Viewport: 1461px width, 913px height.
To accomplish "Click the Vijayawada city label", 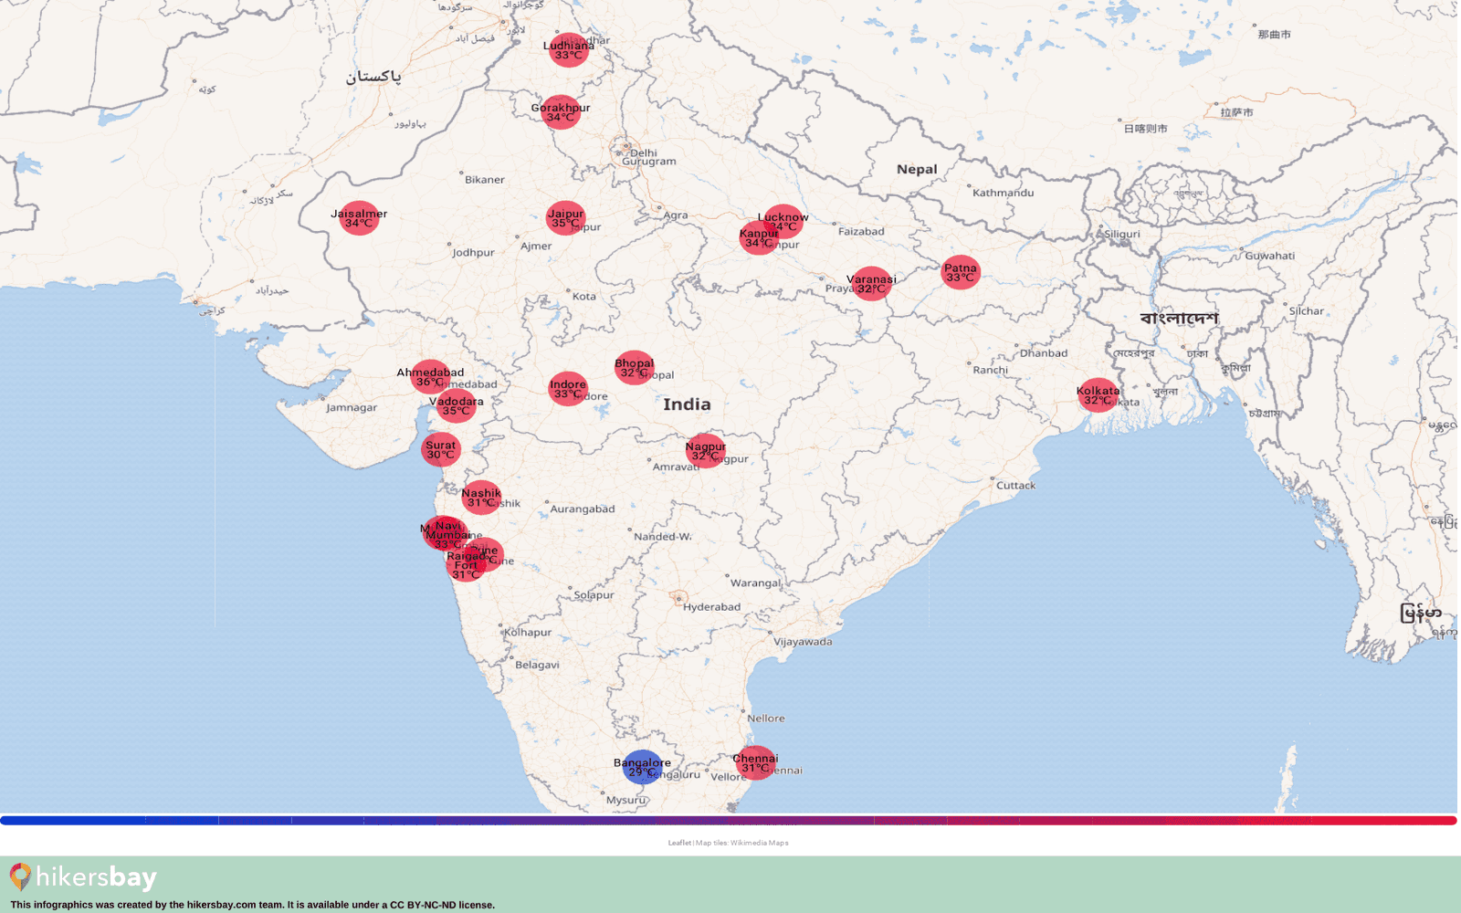I will 803,642.
